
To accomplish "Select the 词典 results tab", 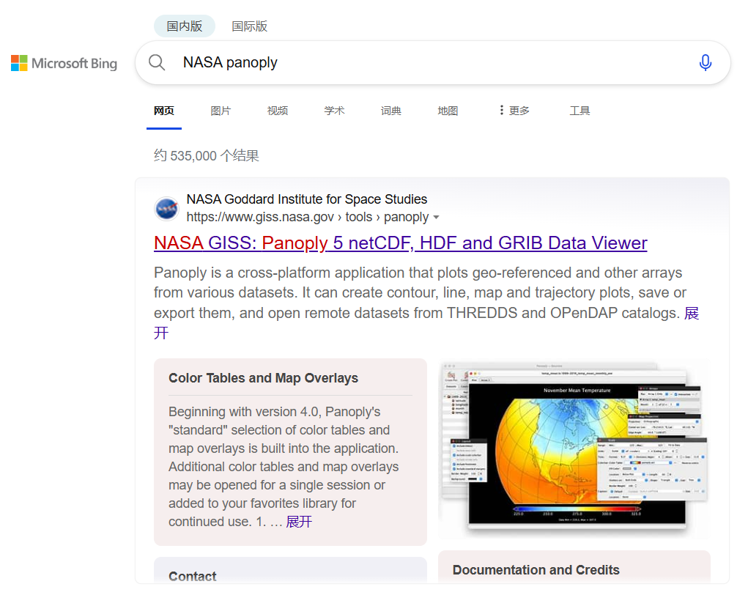I will (x=391, y=111).
